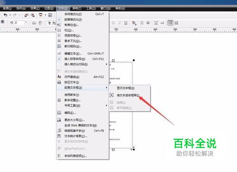The width and height of the screenshot is (237, 172).
Task: Click the framed 'A' icon for 使文本适合框架
Action: tap(111, 95)
